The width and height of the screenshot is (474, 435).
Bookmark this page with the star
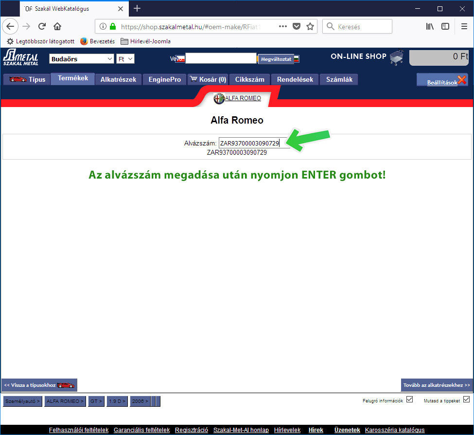pyautogui.click(x=310, y=27)
